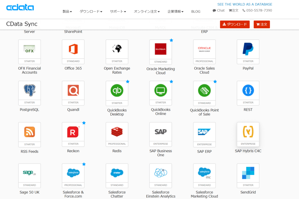Screen dimensions: 299x199
Task: Choose the QuickBooks Online icon
Action: pos(161,90)
